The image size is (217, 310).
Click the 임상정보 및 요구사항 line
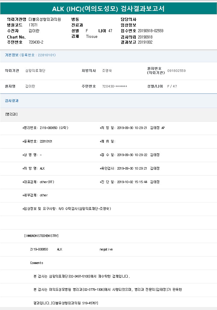(x=67, y=209)
